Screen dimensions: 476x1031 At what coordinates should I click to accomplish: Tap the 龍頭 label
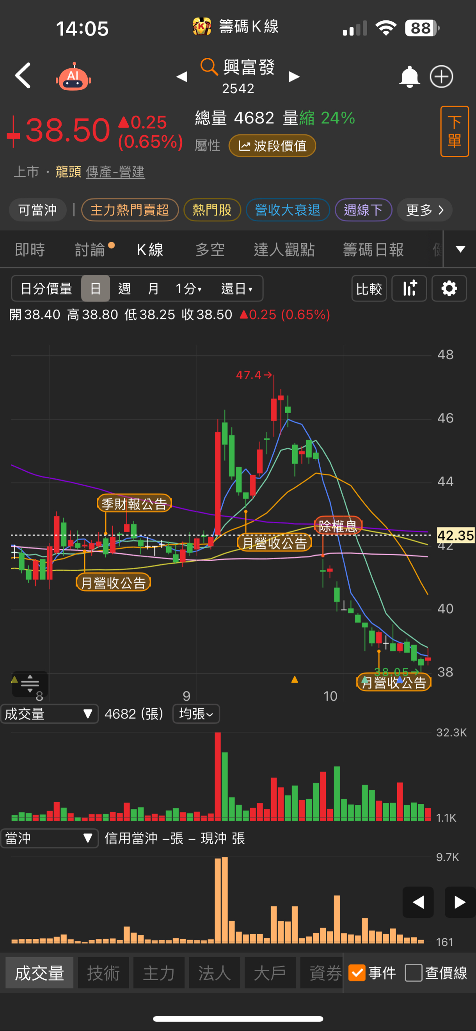[x=68, y=172]
